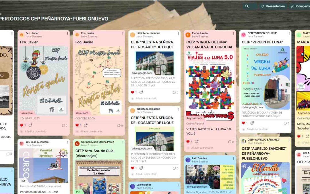
Task: Select title PERIÓDICOS CEP PEÑARROYA-PUEBLONUEVO
Action: click(x=54, y=19)
